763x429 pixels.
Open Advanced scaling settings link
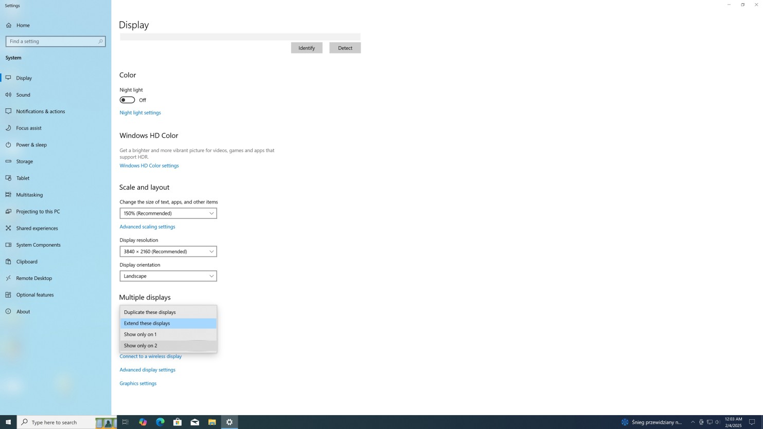(x=148, y=227)
